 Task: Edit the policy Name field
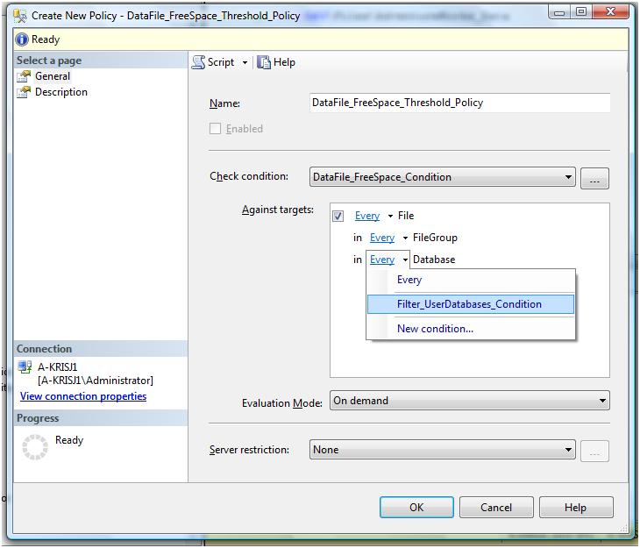(460, 103)
